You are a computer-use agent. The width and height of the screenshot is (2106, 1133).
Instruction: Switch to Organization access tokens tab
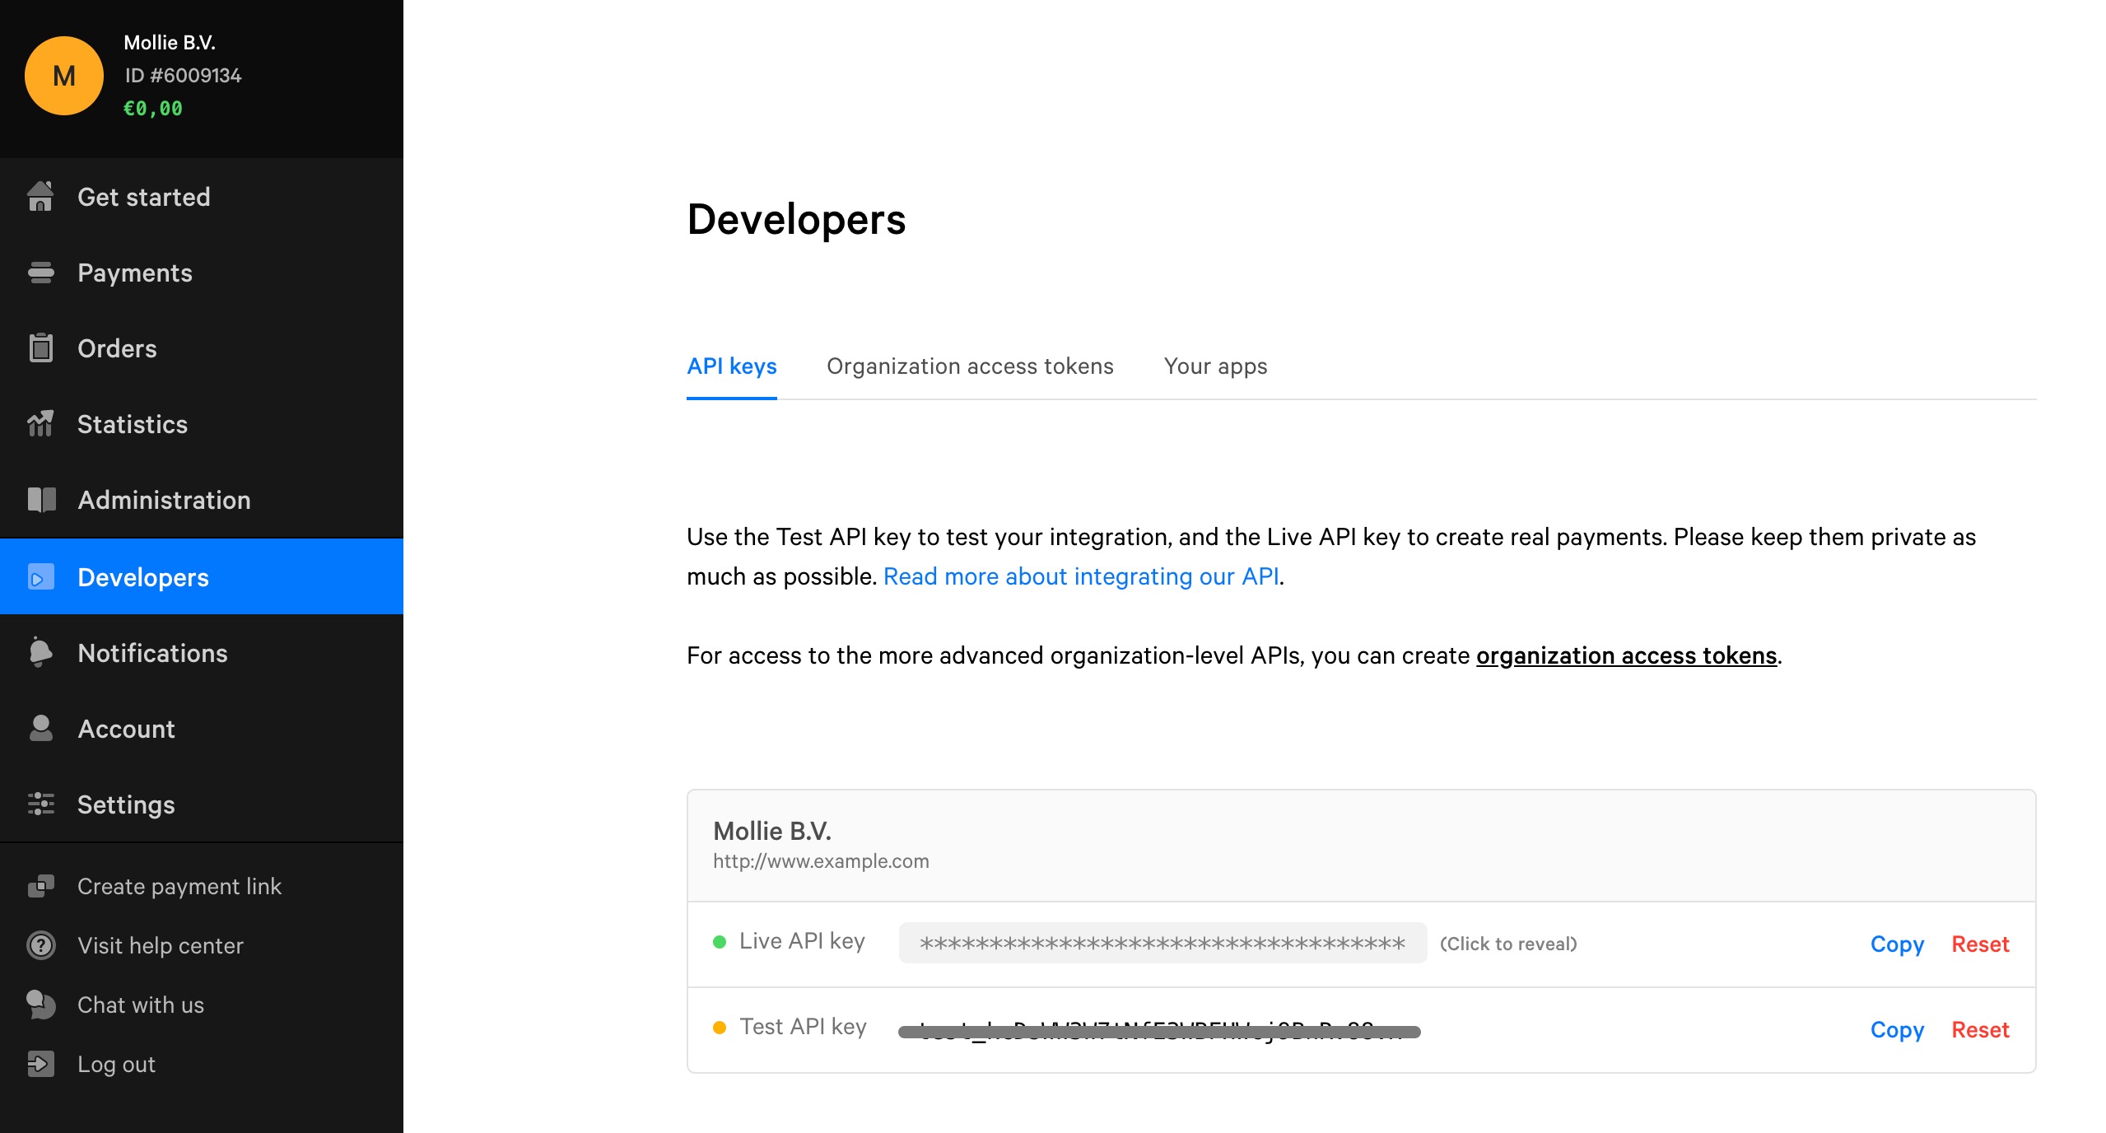[x=970, y=366]
